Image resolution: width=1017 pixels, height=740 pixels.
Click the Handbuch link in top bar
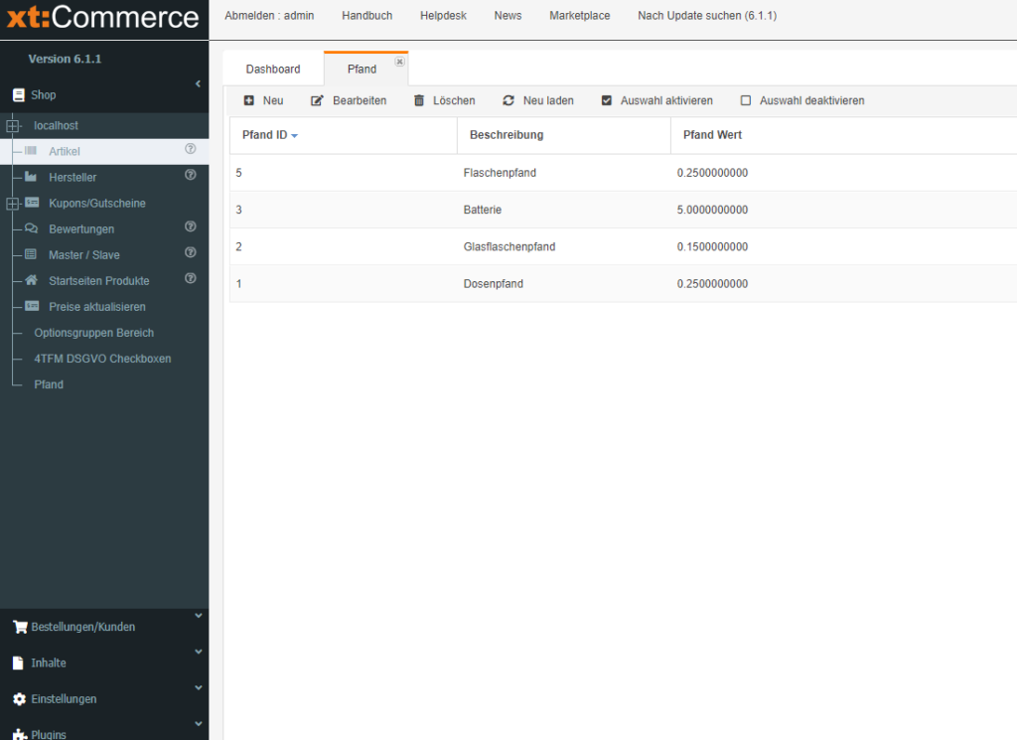point(366,16)
